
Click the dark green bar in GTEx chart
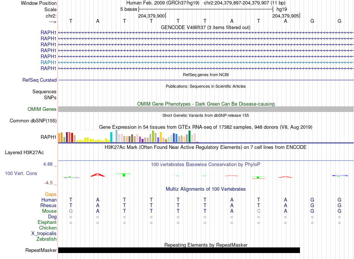click(x=189, y=136)
